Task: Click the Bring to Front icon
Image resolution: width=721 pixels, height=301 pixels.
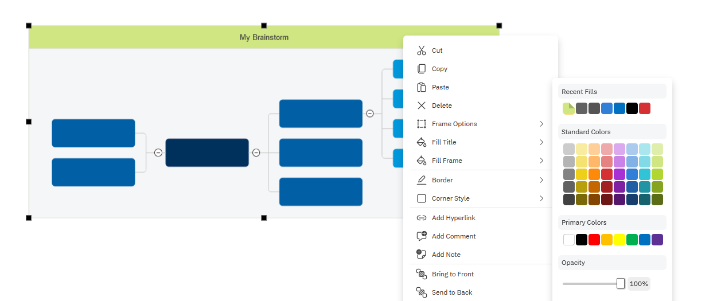Action: pyautogui.click(x=422, y=274)
